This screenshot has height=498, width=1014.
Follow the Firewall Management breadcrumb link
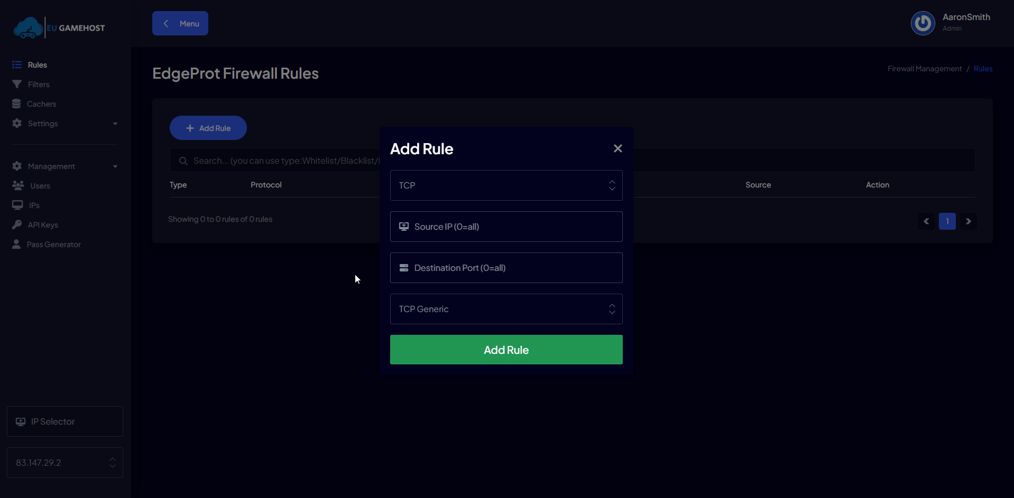[925, 69]
